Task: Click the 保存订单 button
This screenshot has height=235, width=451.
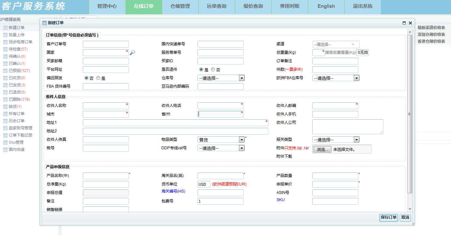Action: 388,218
